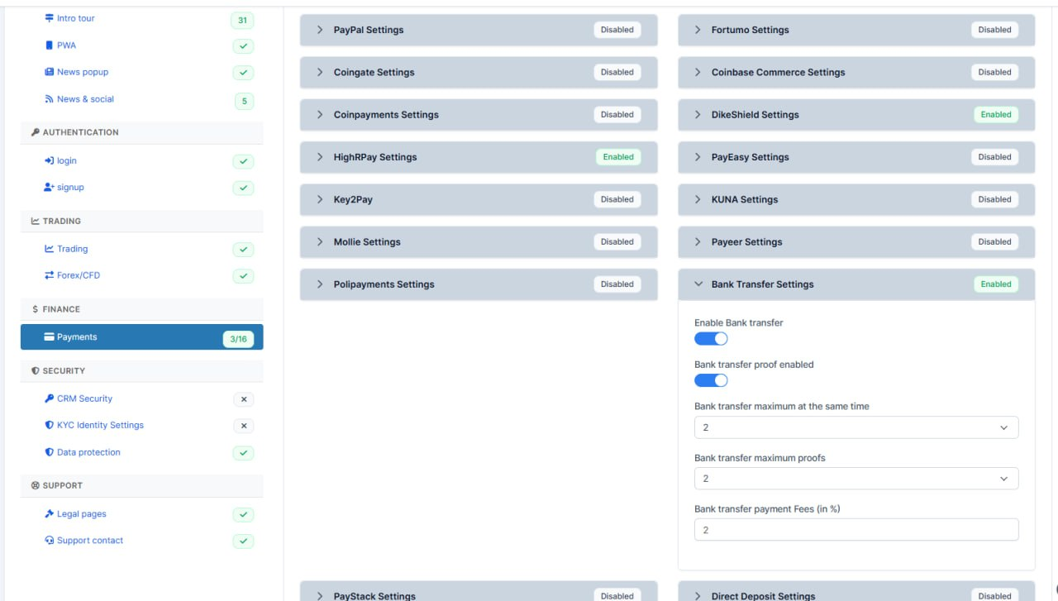Click the News popup newspaper icon
This screenshot has width=1058, height=601.
[49, 72]
